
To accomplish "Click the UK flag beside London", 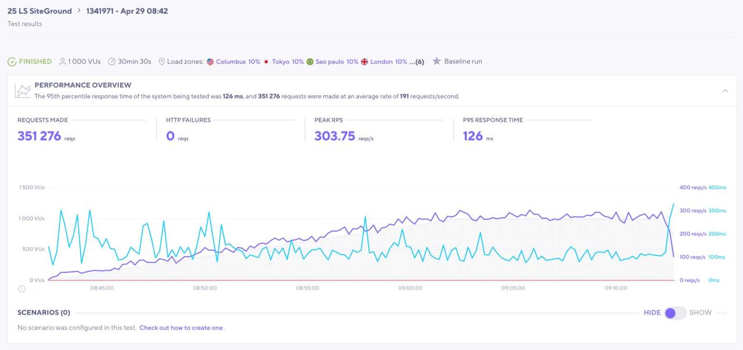I will point(365,61).
